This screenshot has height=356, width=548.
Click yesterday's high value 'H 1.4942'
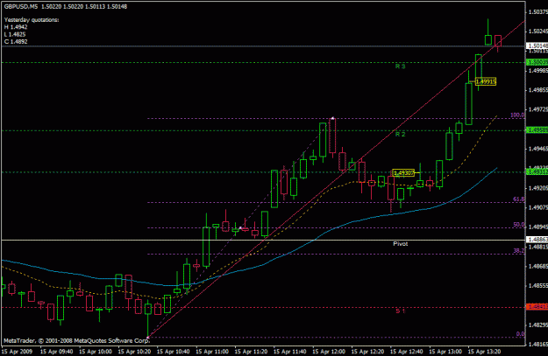pyautogui.click(x=16, y=27)
